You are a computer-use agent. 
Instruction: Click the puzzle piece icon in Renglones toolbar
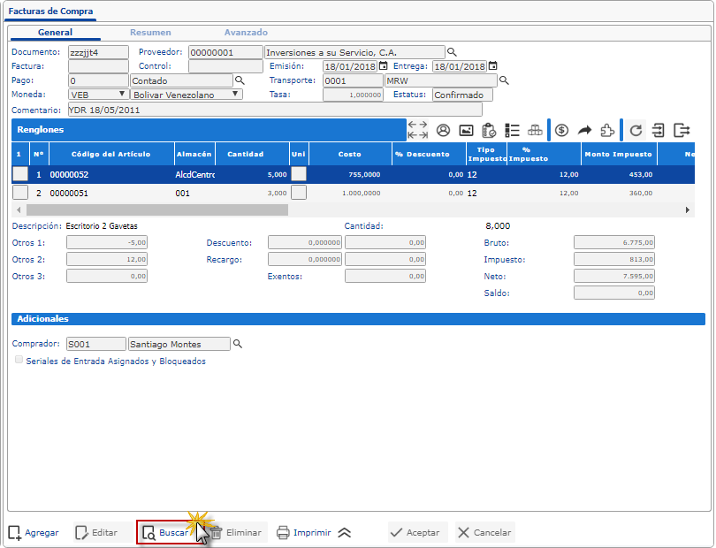point(607,130)
